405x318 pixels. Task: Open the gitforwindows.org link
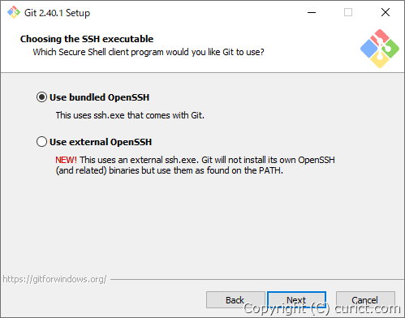coord(54,279)
